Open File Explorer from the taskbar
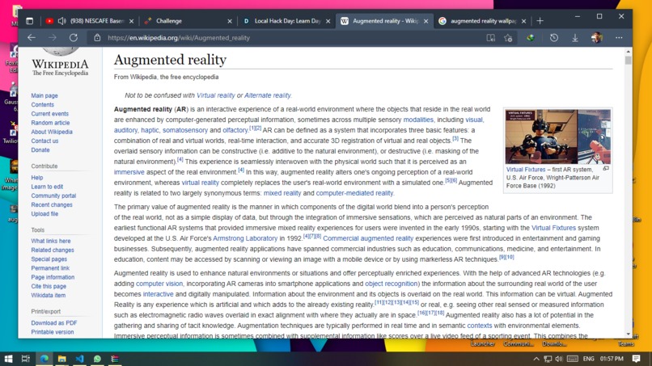The width and height of the screenshot is (652, 366). tap(62, 359)
